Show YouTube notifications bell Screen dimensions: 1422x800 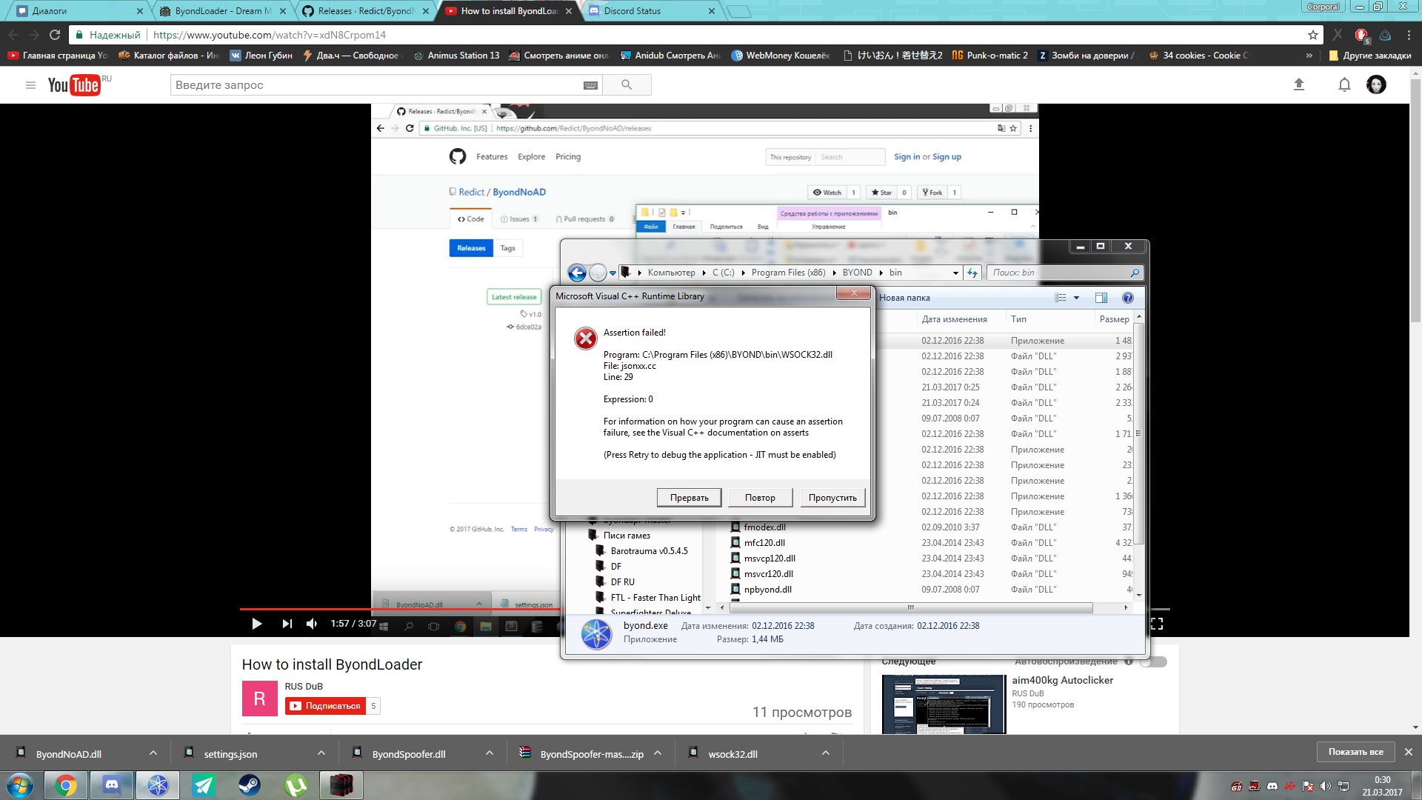click(x=1344, y=85)
